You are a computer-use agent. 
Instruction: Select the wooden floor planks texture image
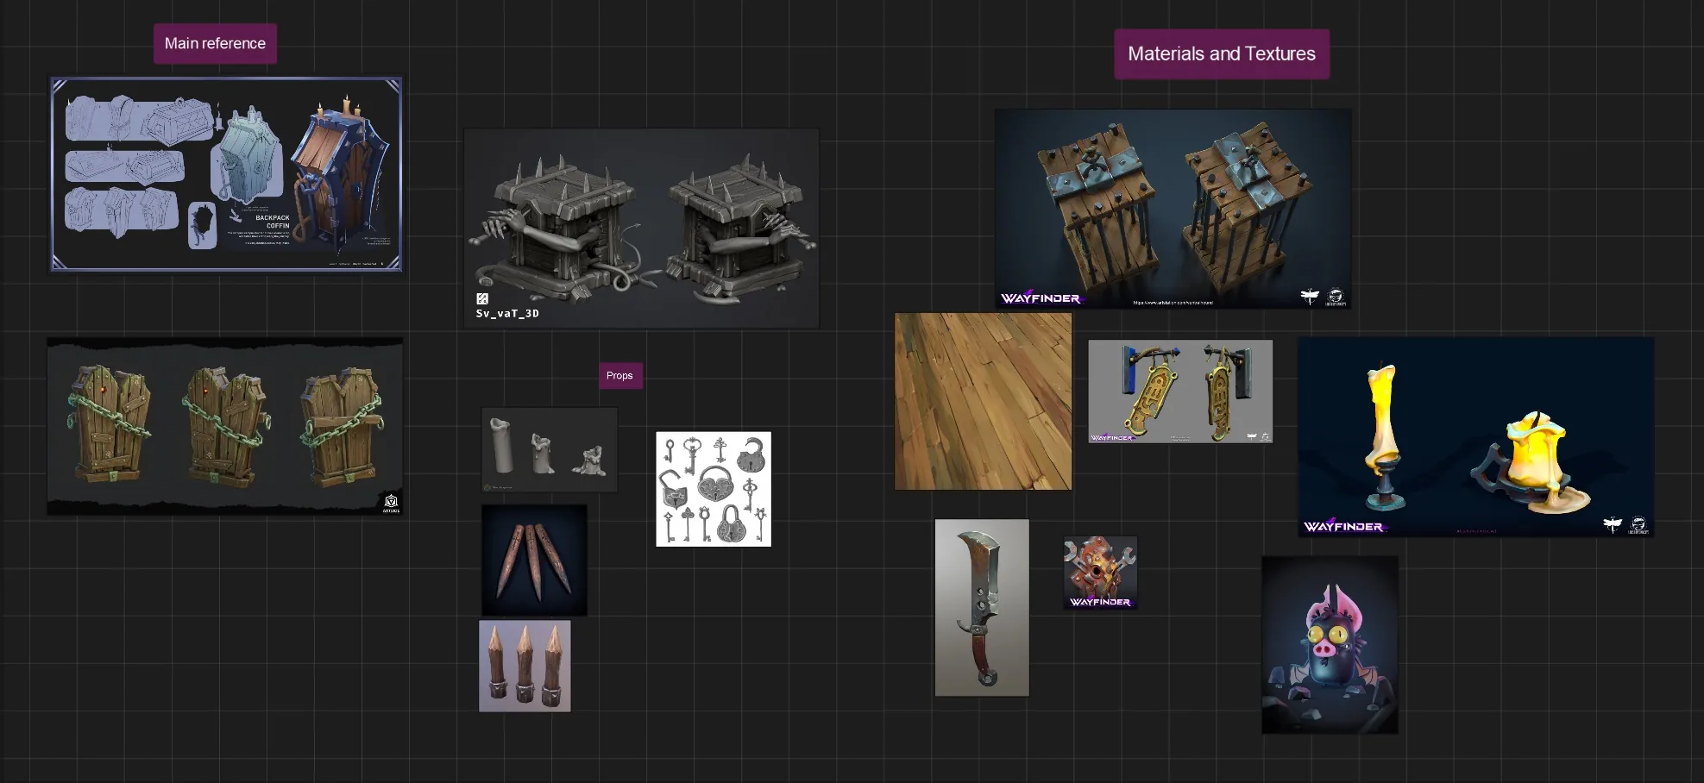[983, 401]
